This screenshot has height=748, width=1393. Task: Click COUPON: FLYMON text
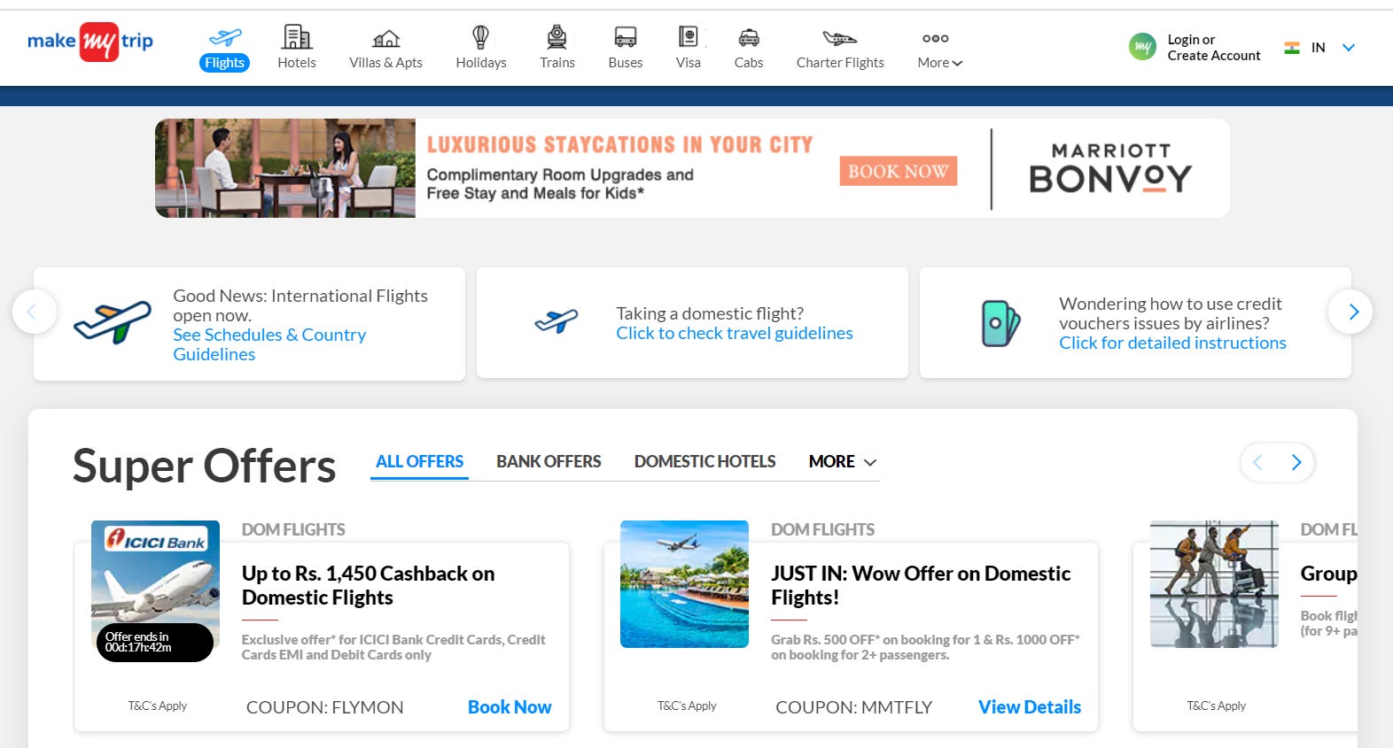click(324, 707)
